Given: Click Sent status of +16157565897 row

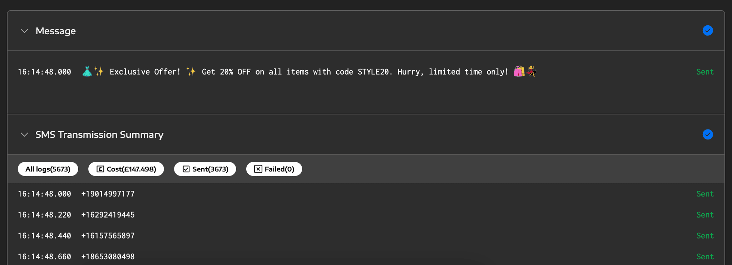Looking at the screenshot, I should [x=705, y=236].
